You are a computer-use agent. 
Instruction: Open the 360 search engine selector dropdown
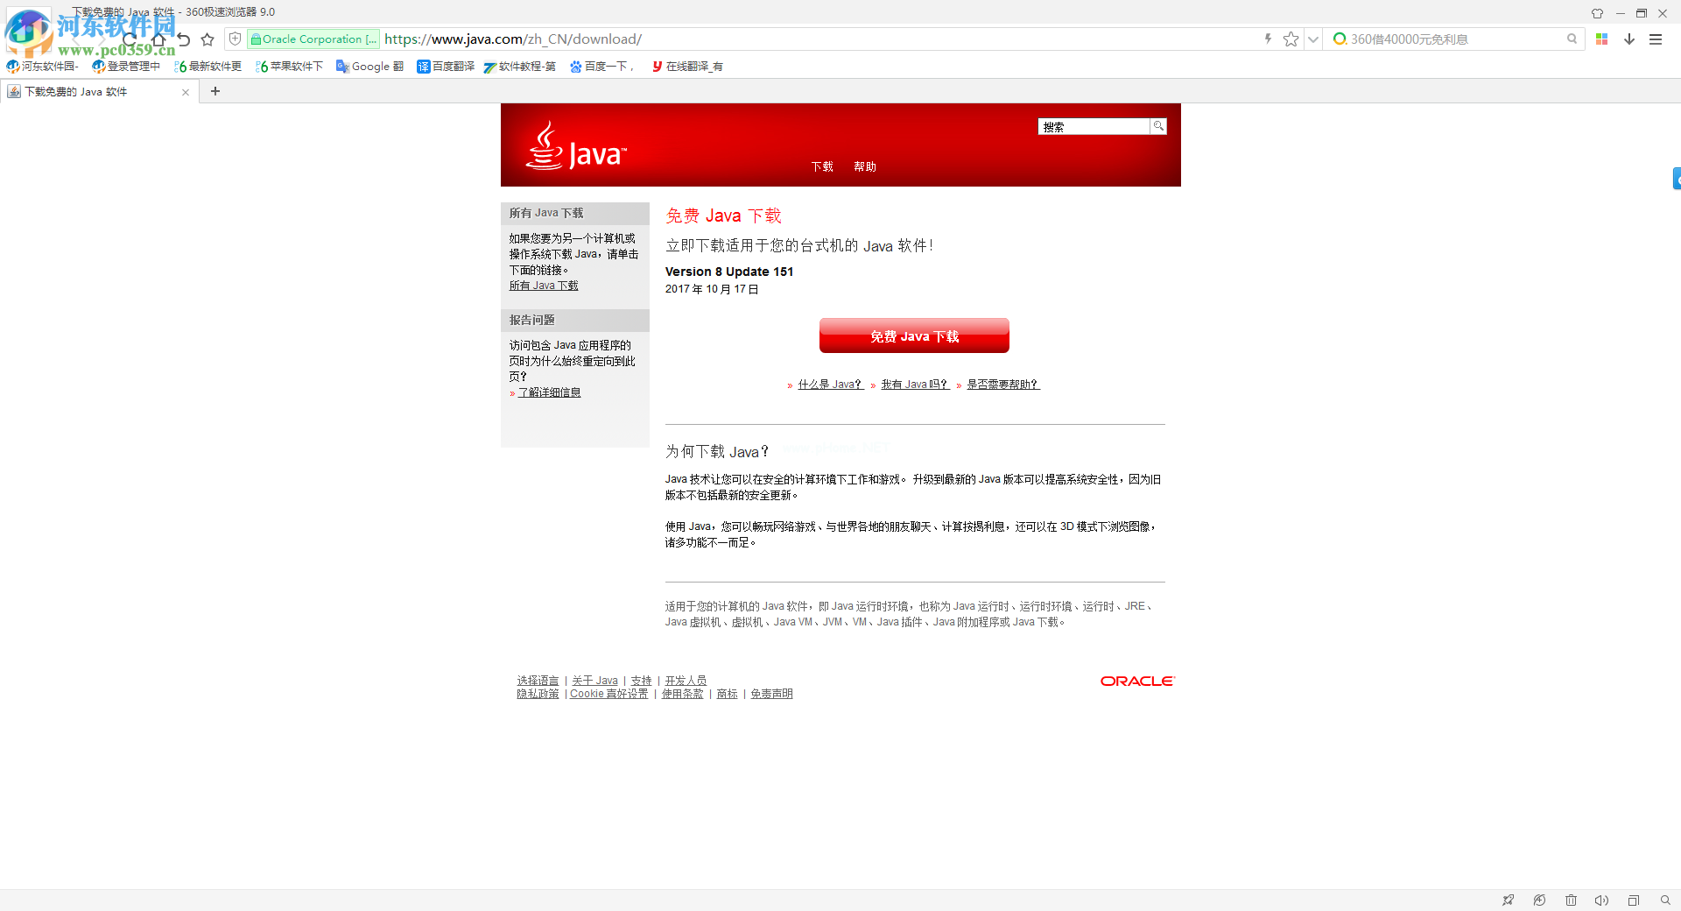(x=1340, y=39)
